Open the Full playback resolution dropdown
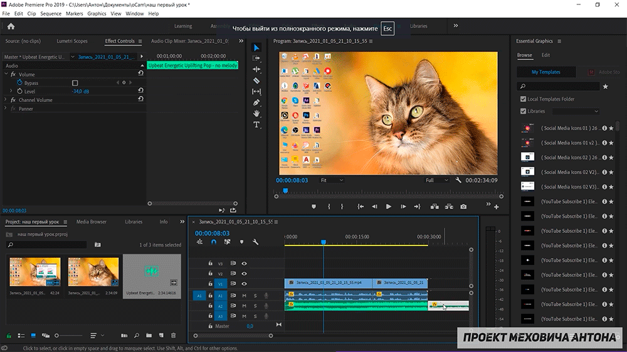 (x=436, y=180)
